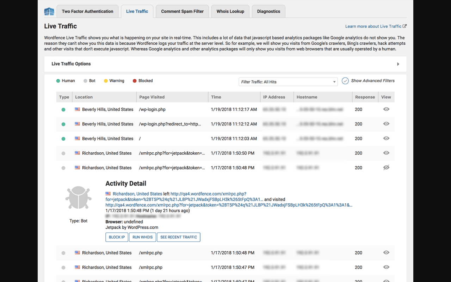The height and width of the screenshot is (282, 451).
Task: Click the '1/17/2018 1:50:50 PM' time cell
Action: click(x=233, y=153)
